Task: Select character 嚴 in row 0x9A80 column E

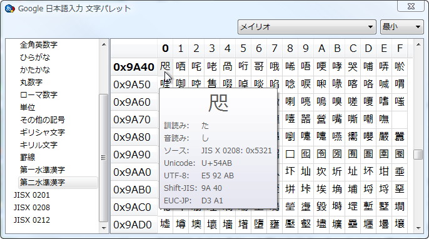Action: tap(384, 136)
